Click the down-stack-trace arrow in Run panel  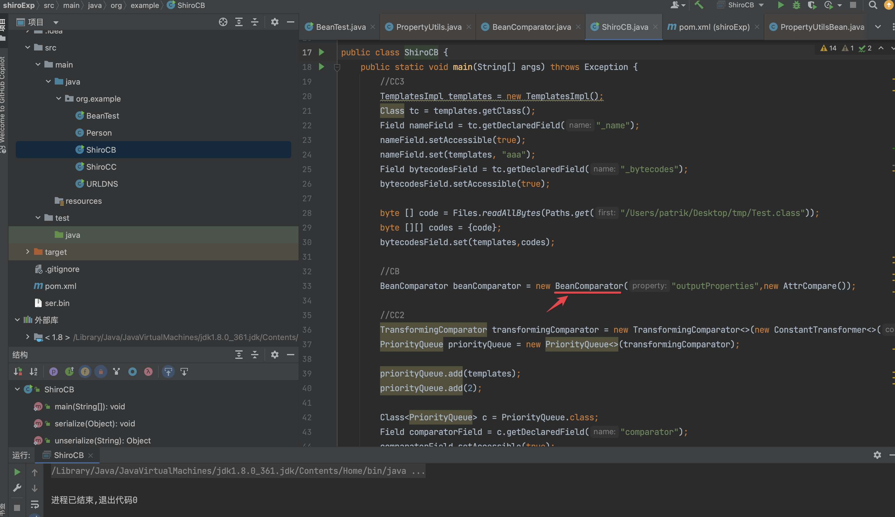[34, 488]
